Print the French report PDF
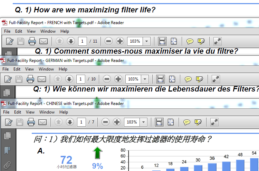The height and width of the screenshot is (171, 259). (32, 41)
